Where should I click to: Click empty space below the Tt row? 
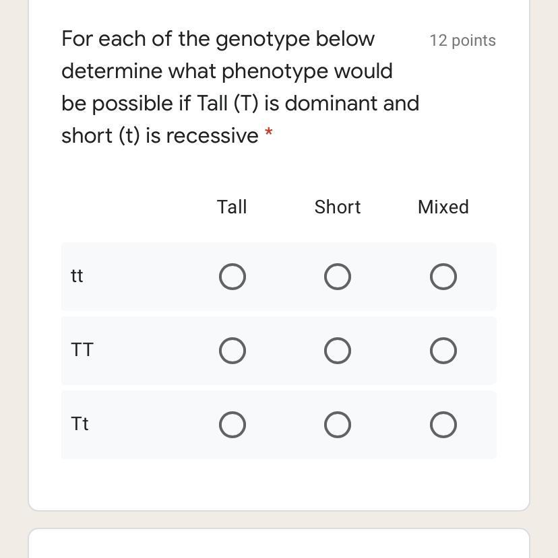pyautogui.click(x=278, y=485)
